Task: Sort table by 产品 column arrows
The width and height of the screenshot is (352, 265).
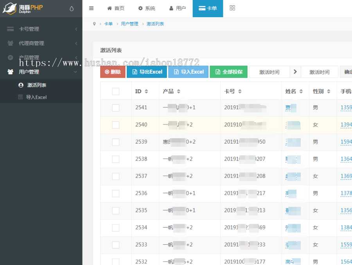Action: tap(178, 91)
